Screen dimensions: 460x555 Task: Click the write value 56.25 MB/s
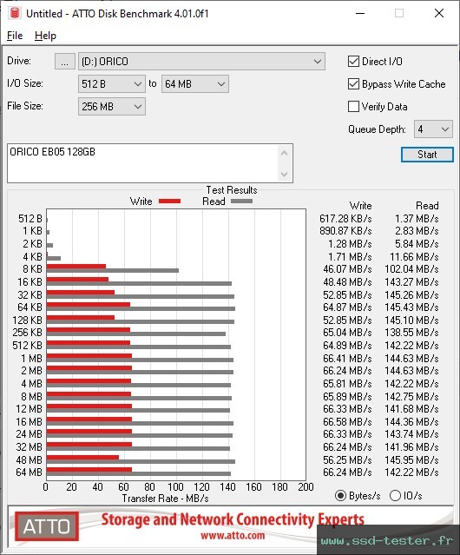coord(347,459)
